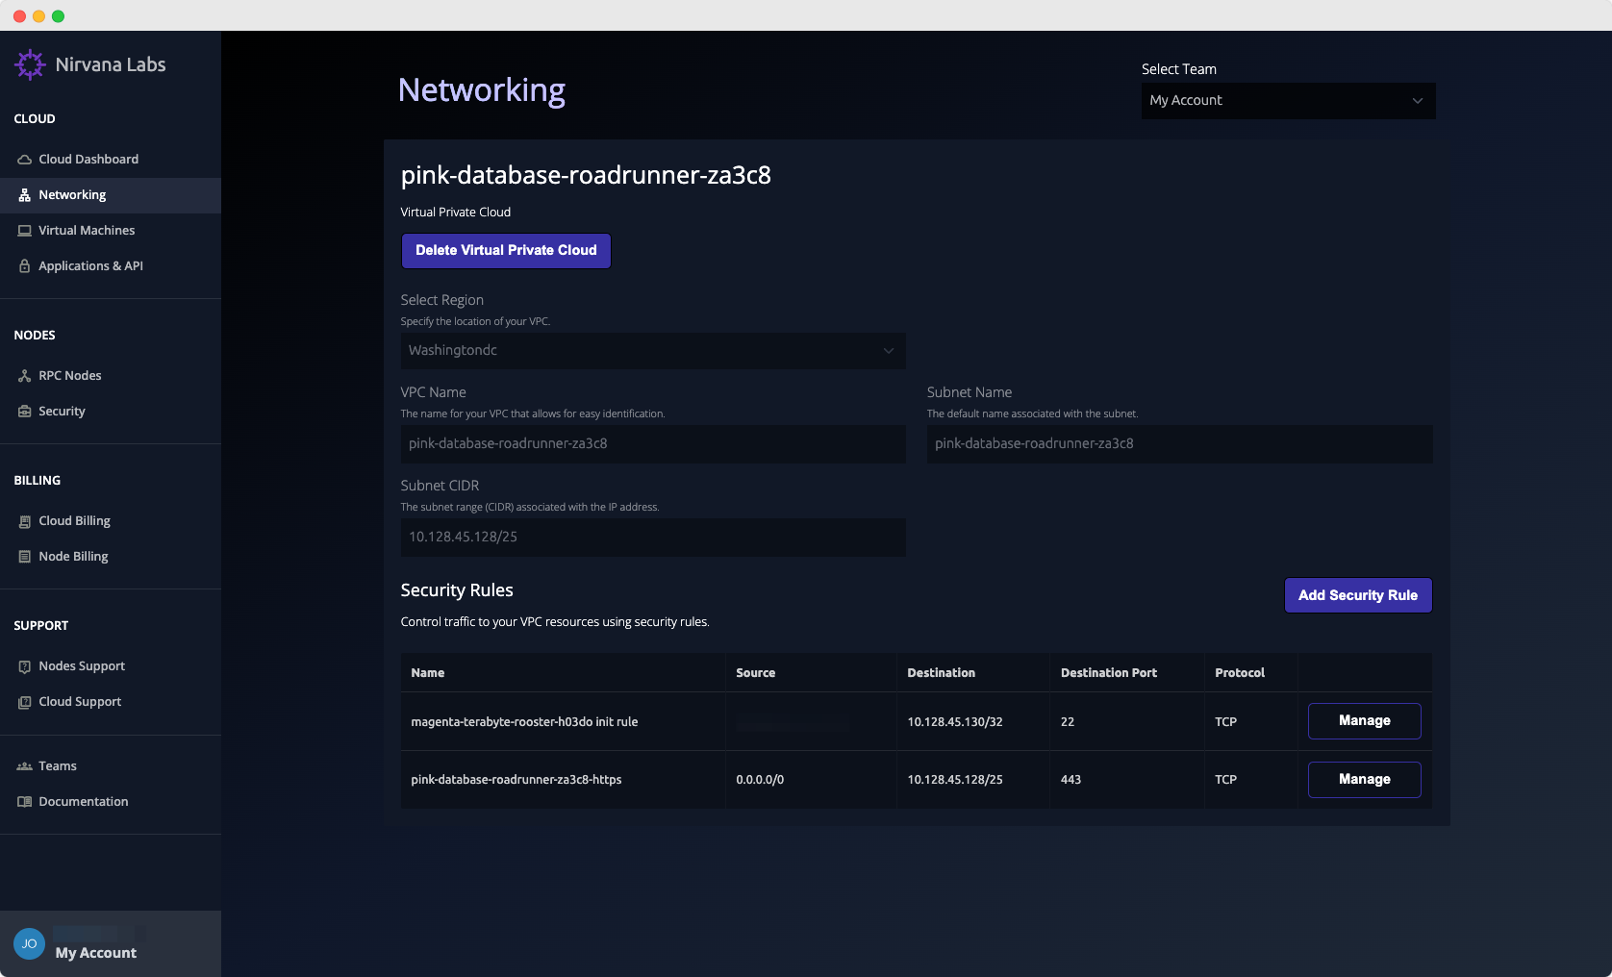This screenshot has width=1612, height=977.
Task: Click Delete Virtual Private Cloud button
Action: pyautogui.click(x=506, y=251)
